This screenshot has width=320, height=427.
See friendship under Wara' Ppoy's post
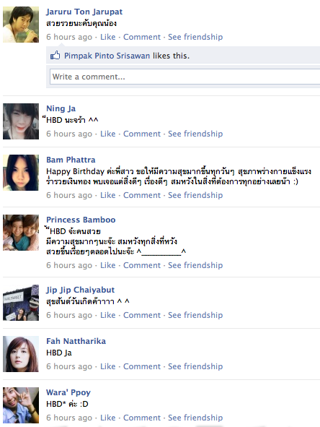pos(195,418)
